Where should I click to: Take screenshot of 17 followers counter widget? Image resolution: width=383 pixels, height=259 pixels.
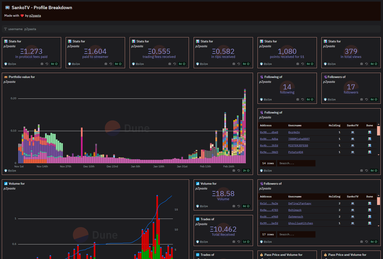click(362, 100)
